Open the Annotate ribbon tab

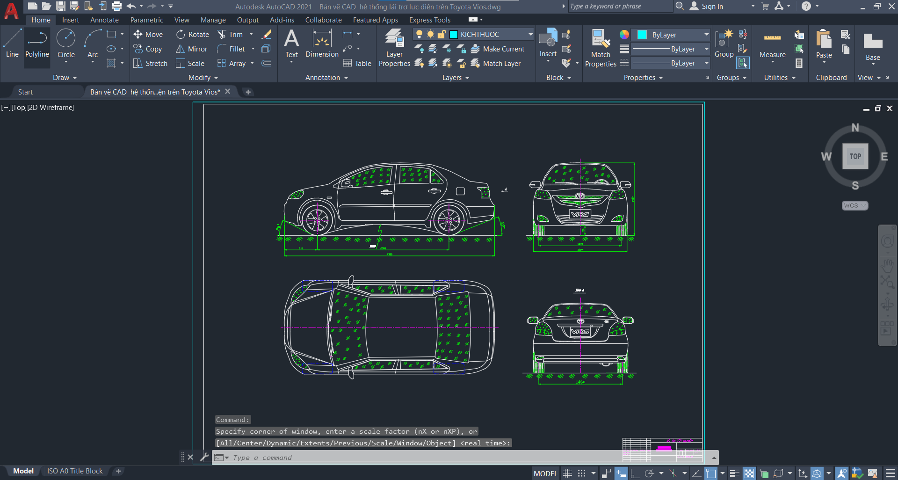point(104,20)
